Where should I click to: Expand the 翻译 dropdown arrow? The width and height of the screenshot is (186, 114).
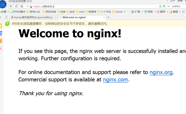[x=167, y=12]
